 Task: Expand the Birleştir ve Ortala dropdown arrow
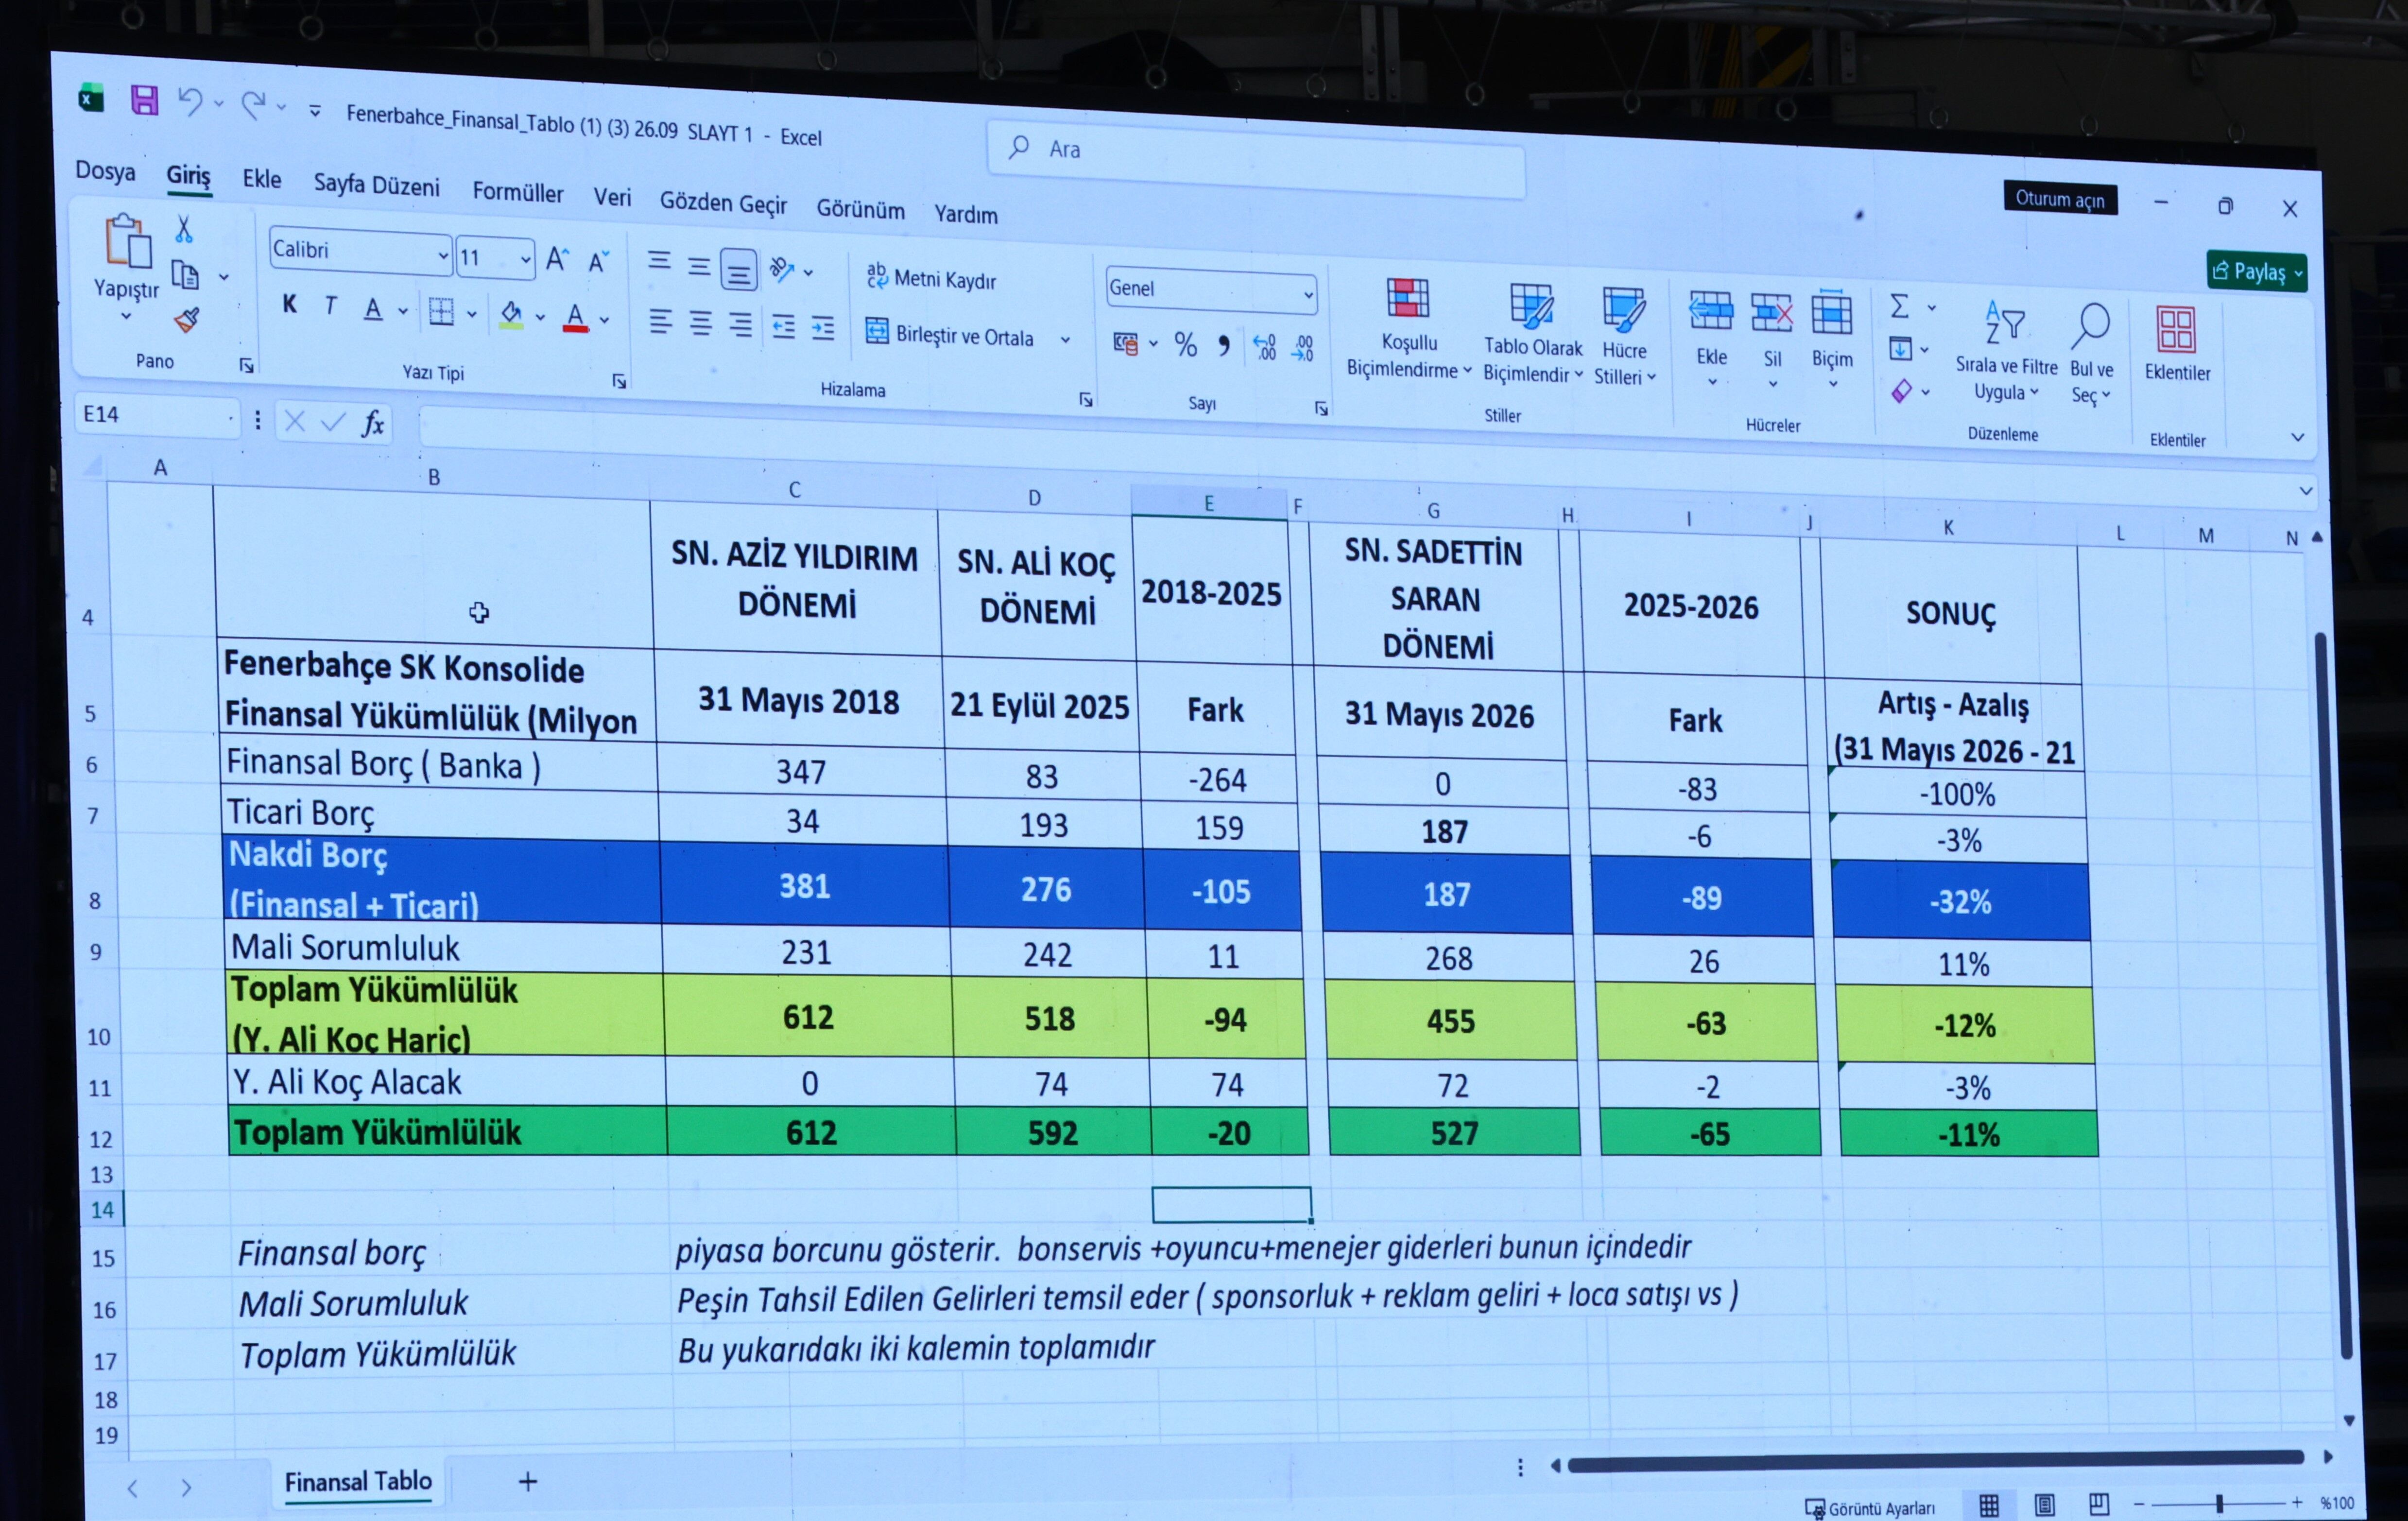click(x=1065, y=340)
